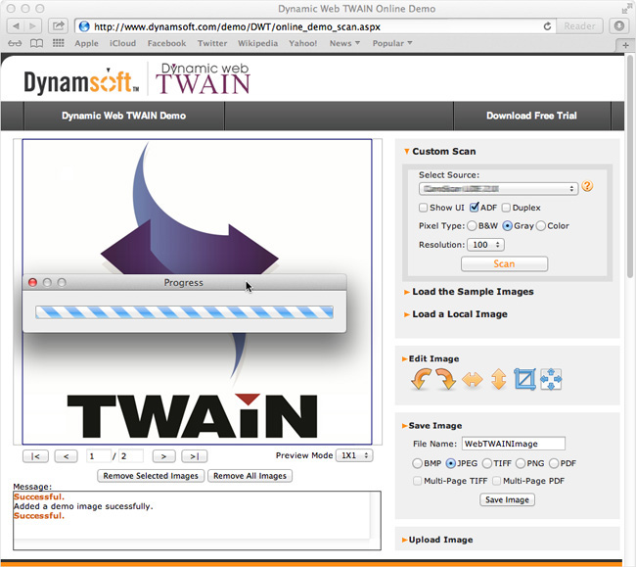
Task: Click the rotate right icon
Action: point(446,380)
